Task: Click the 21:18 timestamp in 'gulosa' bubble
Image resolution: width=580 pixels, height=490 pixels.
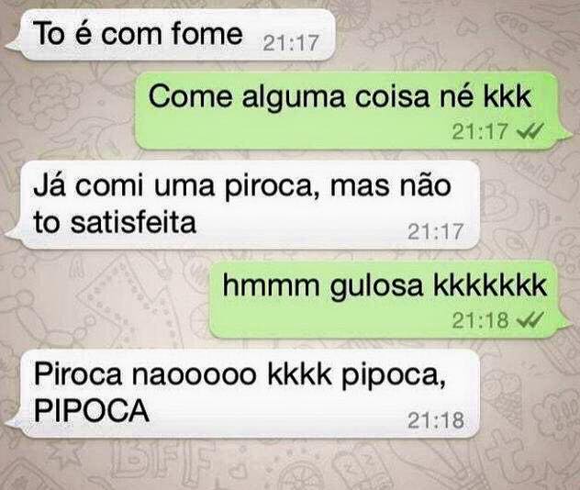Action: 480,320
